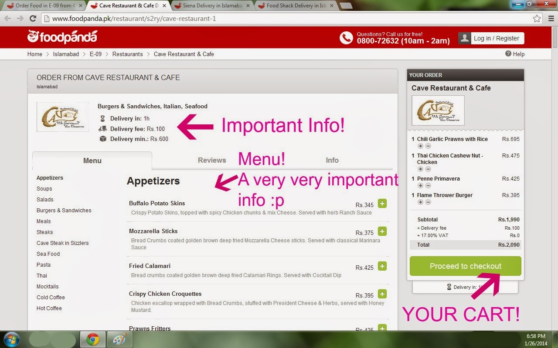This screenshot has width=558, height=348.
Task: Reload the page
Action: (x=33, y=19)
